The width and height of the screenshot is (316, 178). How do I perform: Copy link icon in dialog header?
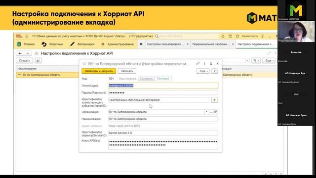click(197, 64)
